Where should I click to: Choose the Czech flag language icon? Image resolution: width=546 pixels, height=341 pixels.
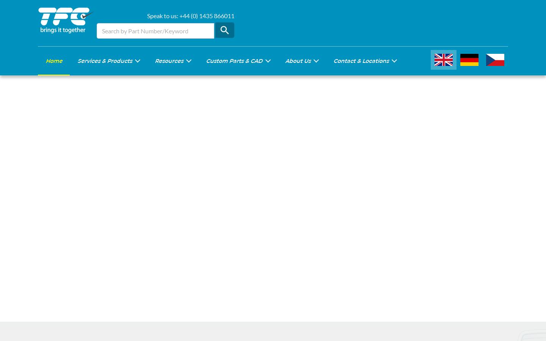[495, 60]
